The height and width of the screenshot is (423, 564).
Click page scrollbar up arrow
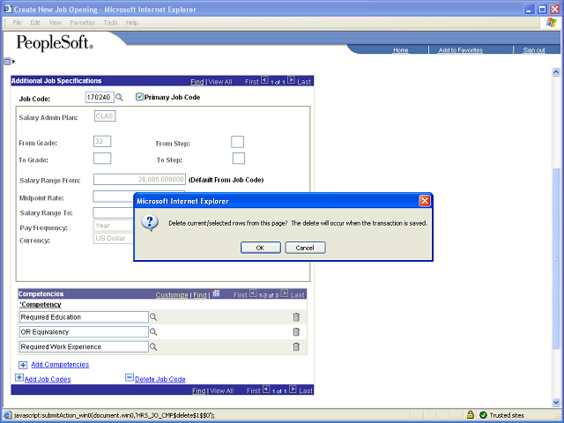pos(556,72)
